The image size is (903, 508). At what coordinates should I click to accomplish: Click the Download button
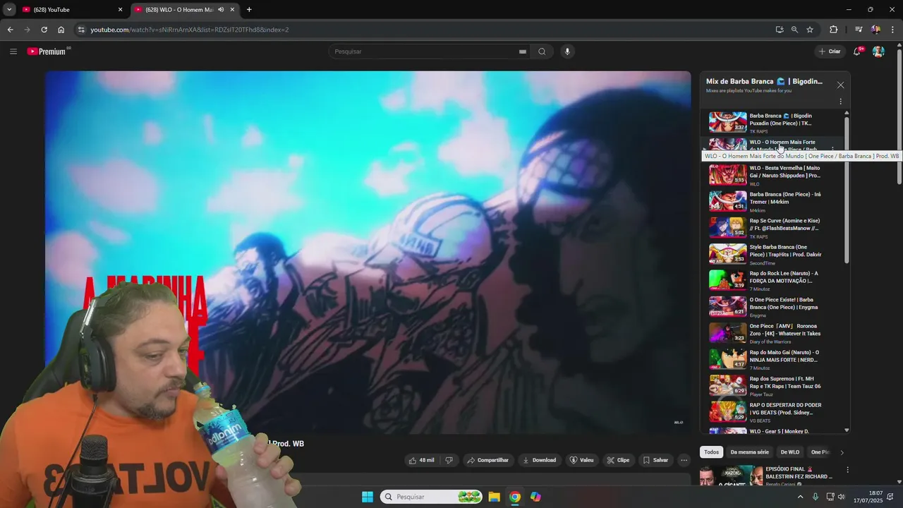(x=539, y=460)
